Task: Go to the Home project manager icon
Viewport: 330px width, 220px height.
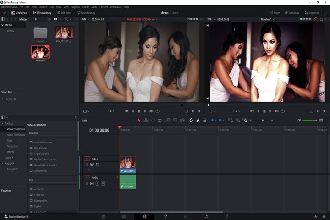Action: (315, 216)
